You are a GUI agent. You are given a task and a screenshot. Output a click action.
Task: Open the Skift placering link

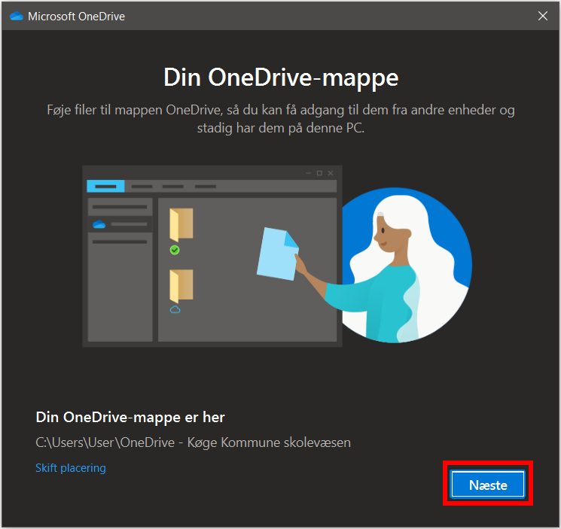tap(71, 468)
